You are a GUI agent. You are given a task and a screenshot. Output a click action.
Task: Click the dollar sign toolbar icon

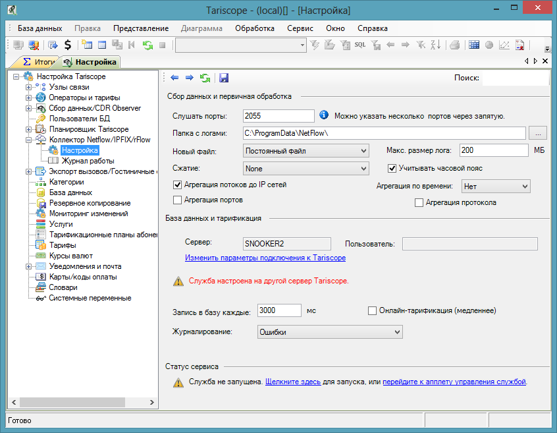(68, 45)
